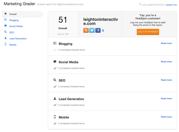This screenshot has width=179, height=132.
Task: Click the Blogging section heading
Action: click(66, 44)
